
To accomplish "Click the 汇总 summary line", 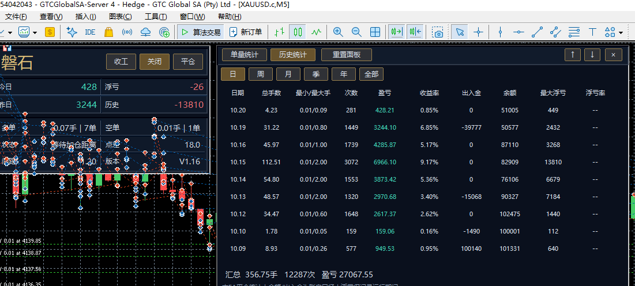I will tap(299, 274).
